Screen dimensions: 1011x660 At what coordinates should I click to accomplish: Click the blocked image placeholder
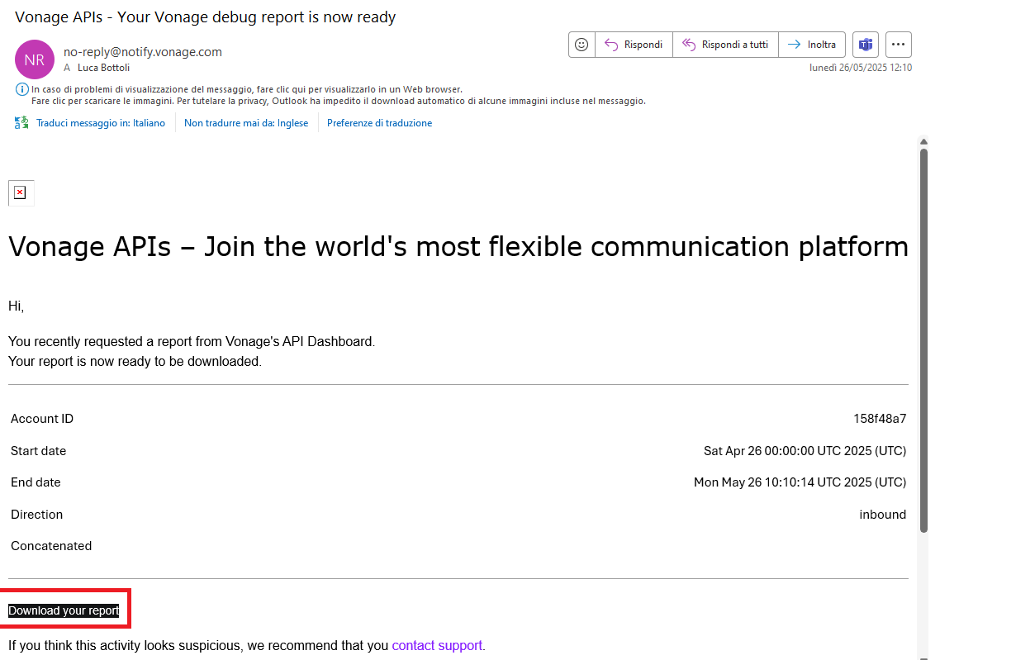[x=21, y=192]
